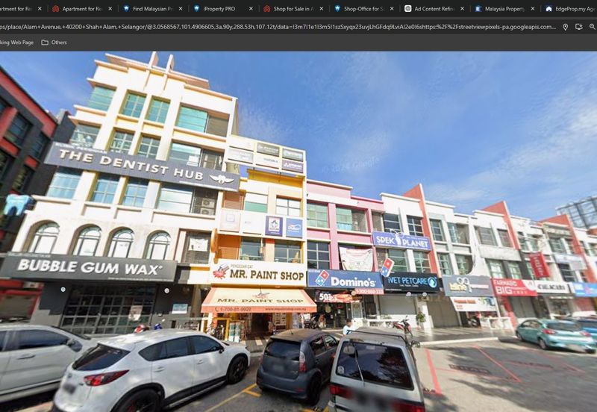Image resolution: width=597 pixels, height=412 pixels.
Task: Click the location pin icon in address bar
Action: point(565,27)
